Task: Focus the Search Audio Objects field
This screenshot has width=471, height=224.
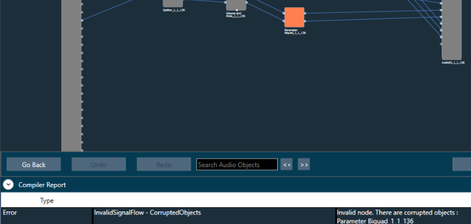Action: [x=237, y=164]
